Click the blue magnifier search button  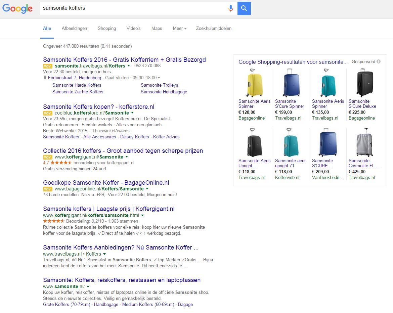pyautogui.click(x=244, y=8)
